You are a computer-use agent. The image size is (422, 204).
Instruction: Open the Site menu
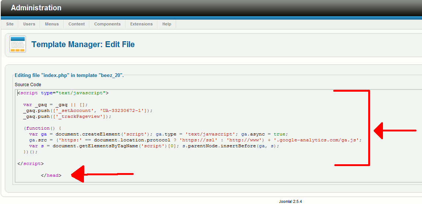(10, 24)
